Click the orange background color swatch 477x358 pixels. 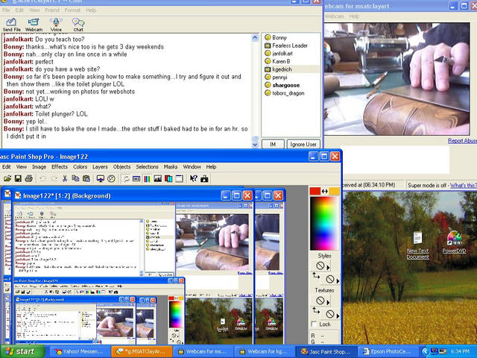coord(334,191)
